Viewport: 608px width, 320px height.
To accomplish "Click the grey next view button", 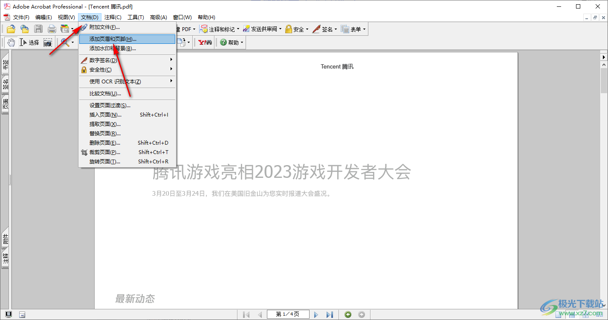I will (362, 314).
